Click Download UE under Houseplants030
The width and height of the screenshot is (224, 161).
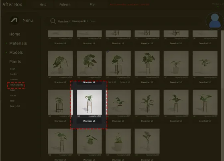(205, 121)
